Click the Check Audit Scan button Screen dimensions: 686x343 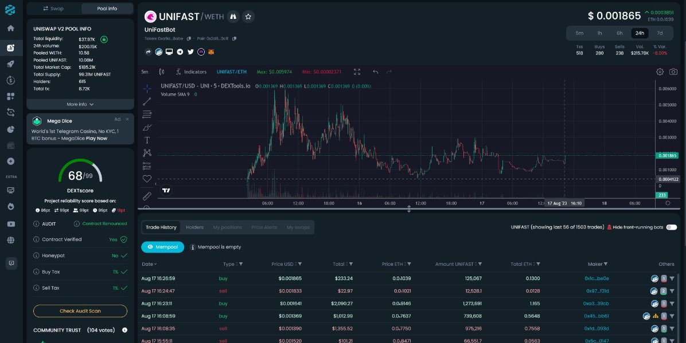[80, 311]
